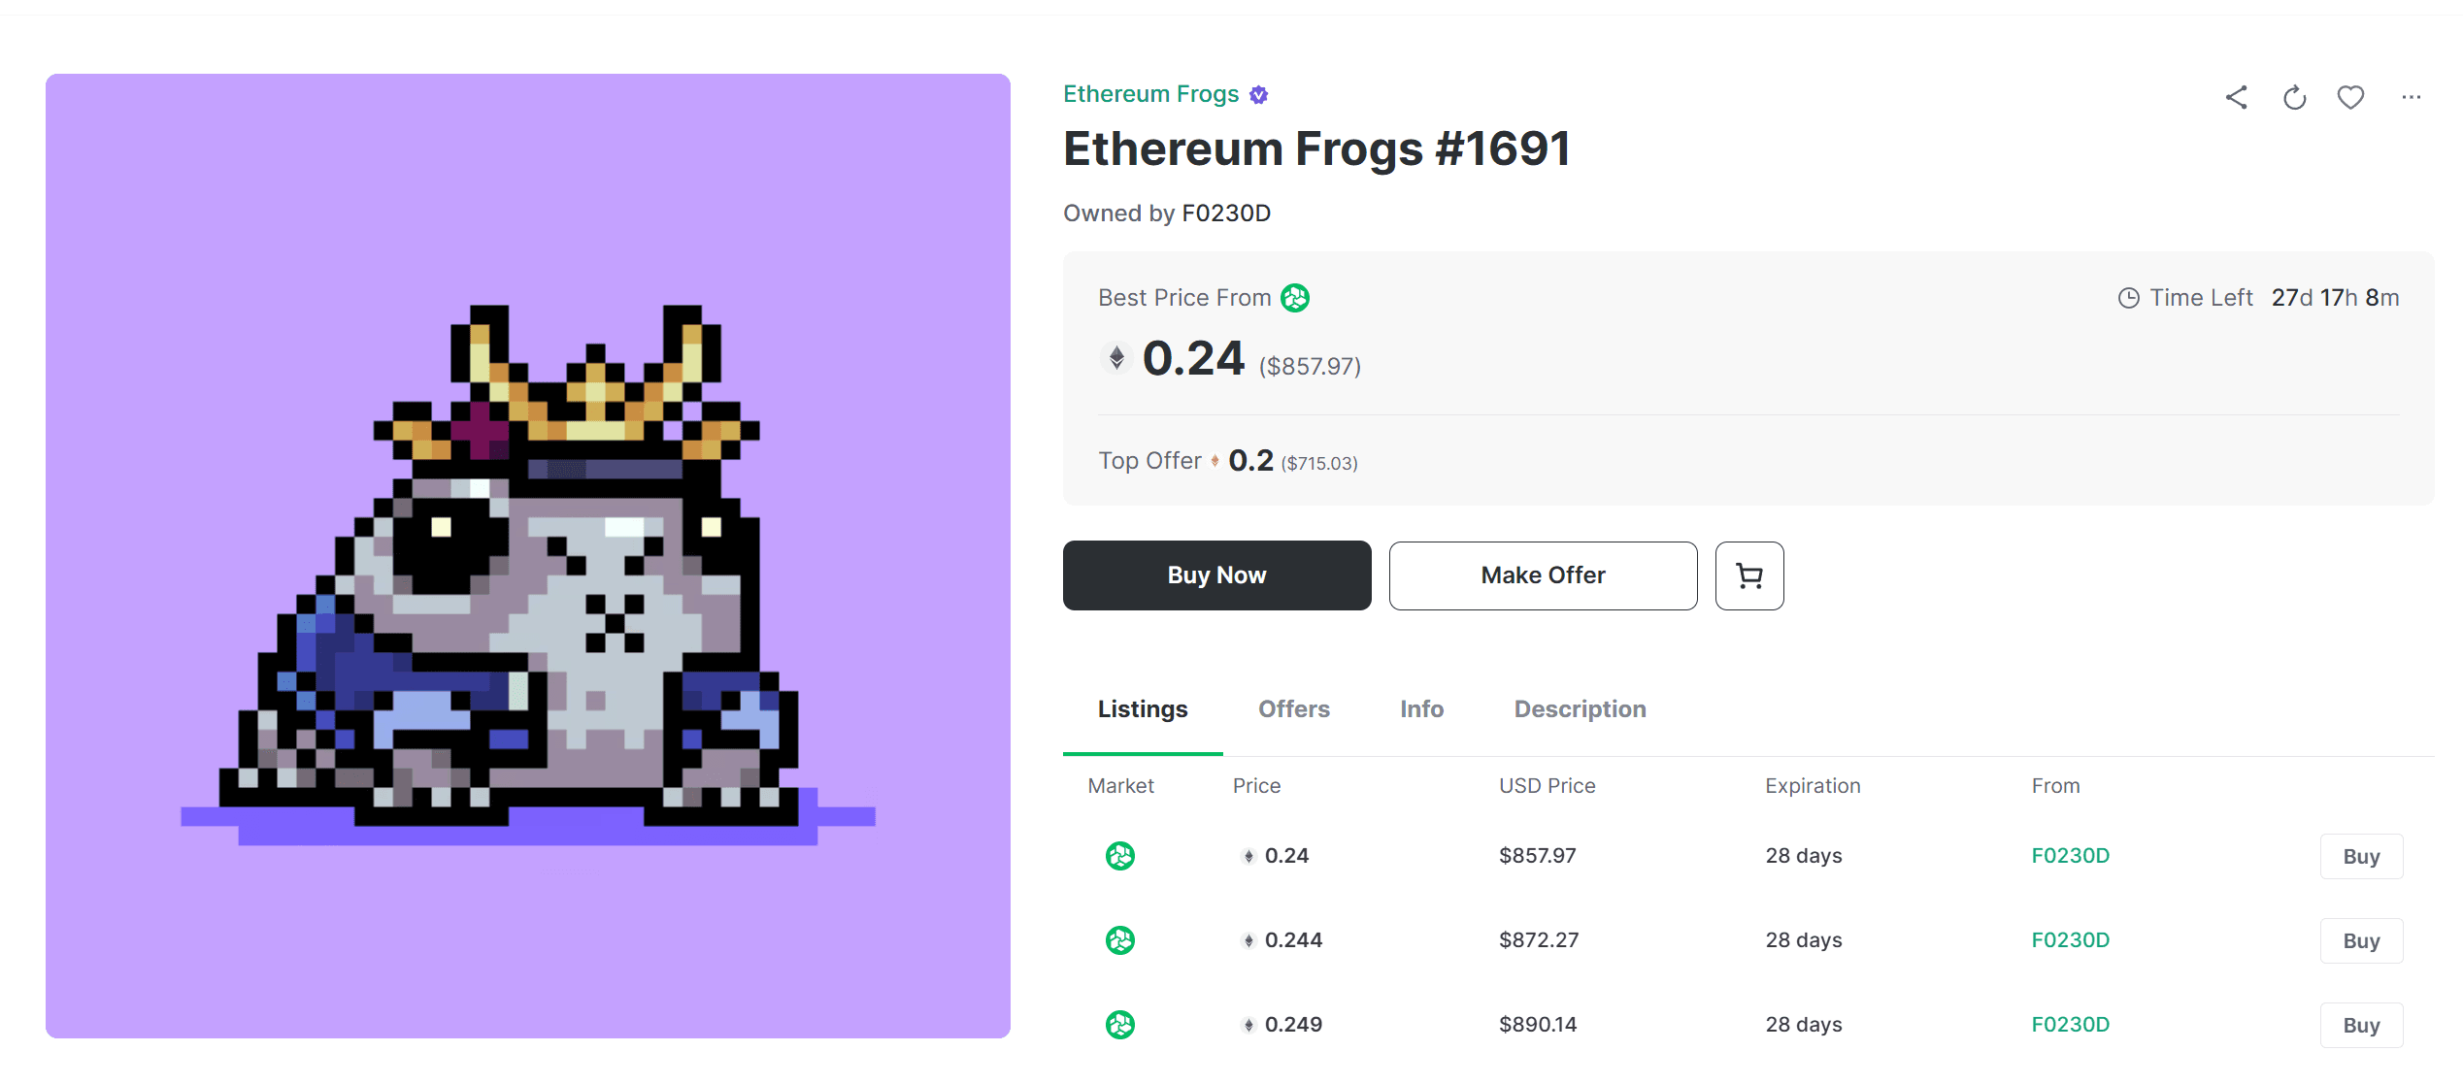Screen dimensions: 2463x1084
Task: Click the marketplace icon in the 0.244 listing row
Action: 1120,940
